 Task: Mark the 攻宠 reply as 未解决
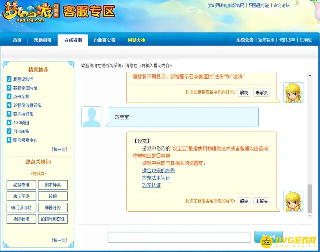click(x=262, y=201)
